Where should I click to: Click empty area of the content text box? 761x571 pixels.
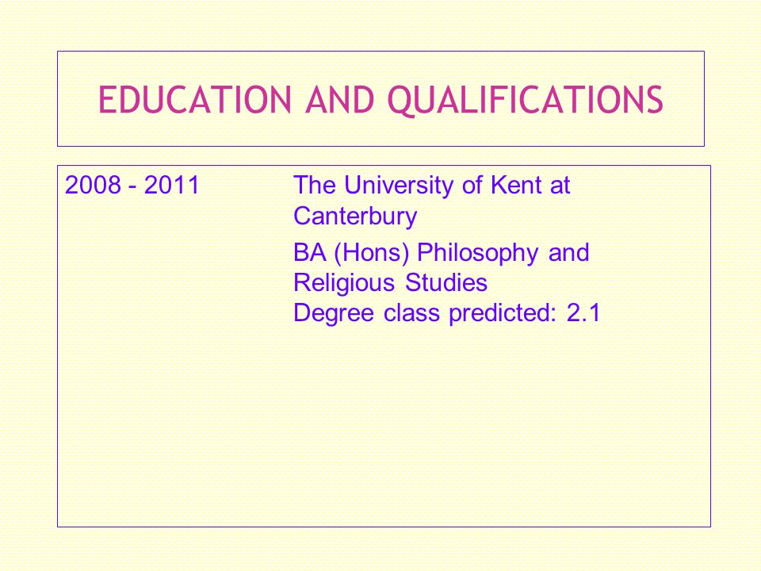(x=384, y=427)
